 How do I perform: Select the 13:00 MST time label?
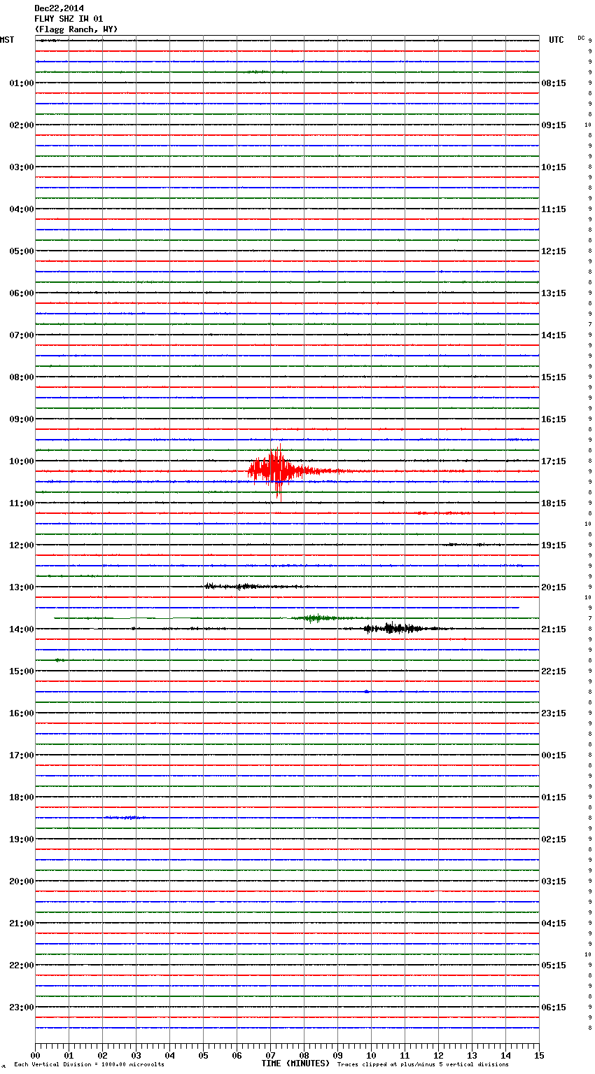(x=21, y=587)
